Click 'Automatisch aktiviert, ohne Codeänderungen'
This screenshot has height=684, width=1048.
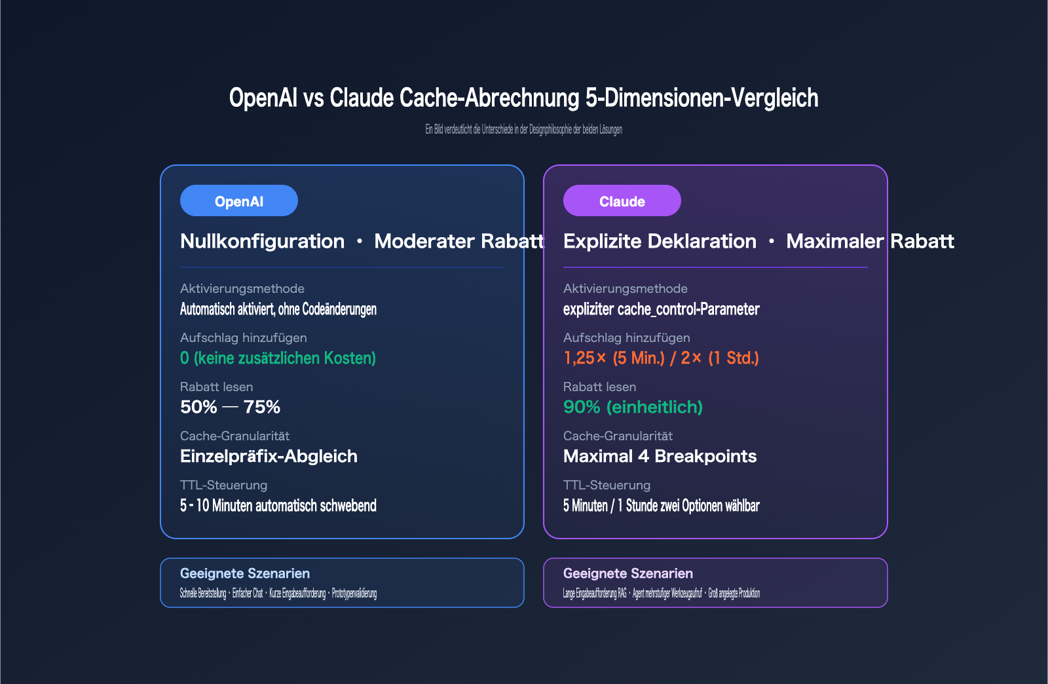(278, 309)
